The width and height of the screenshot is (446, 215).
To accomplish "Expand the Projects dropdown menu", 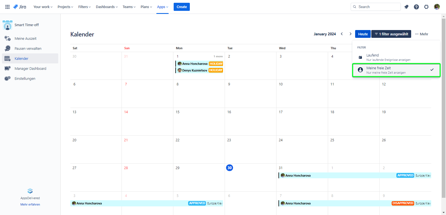I will (x=65, y=7).
